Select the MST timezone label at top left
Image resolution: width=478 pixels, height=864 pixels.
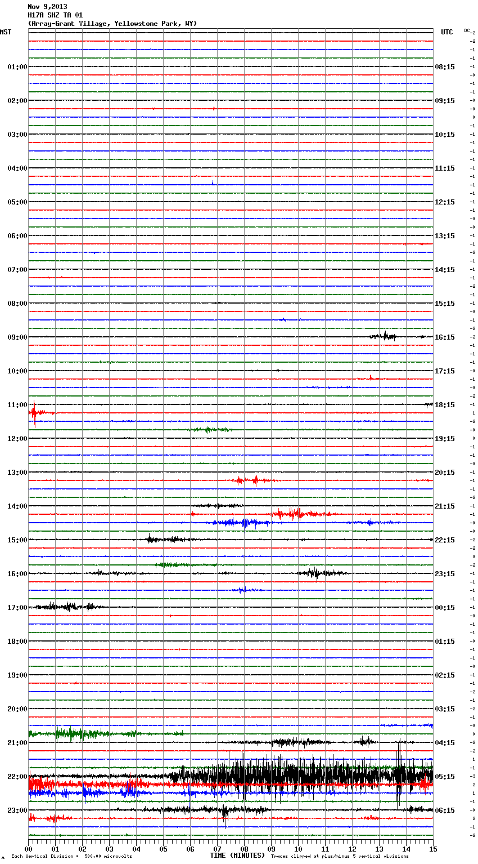6,32
